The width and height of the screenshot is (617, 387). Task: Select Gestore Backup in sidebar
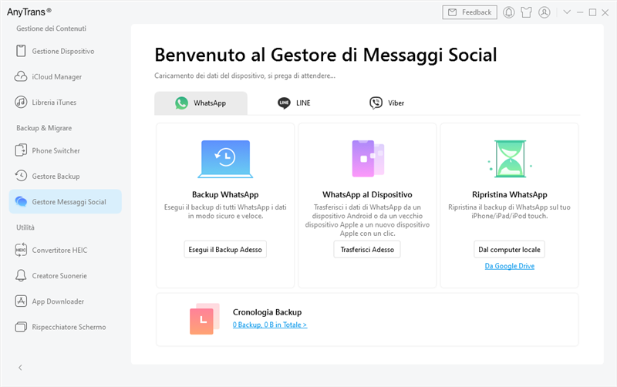pos(66,177)
